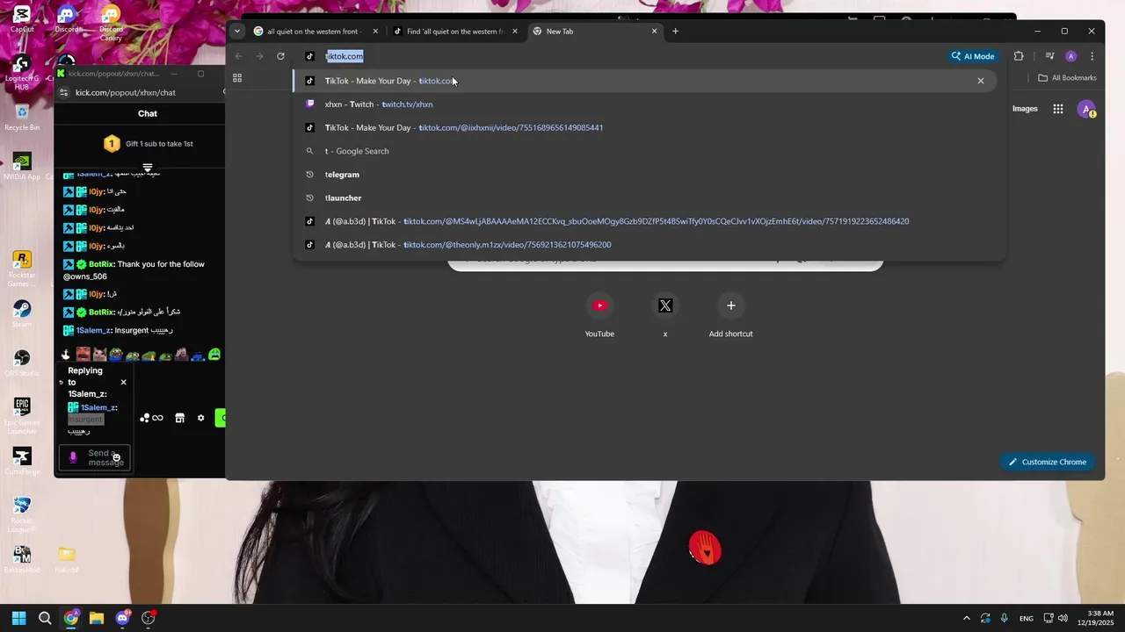The height and width of the screenshot is (632, 1125).
Task: Click 1Salem_z username on the Insurgent message
Action: (x=93, y=330)
